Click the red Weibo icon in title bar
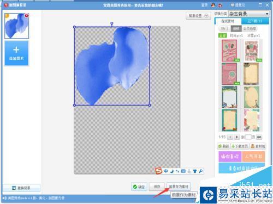Image resolution: width=273 pixels, height=204 pixels. pos(220,5)
